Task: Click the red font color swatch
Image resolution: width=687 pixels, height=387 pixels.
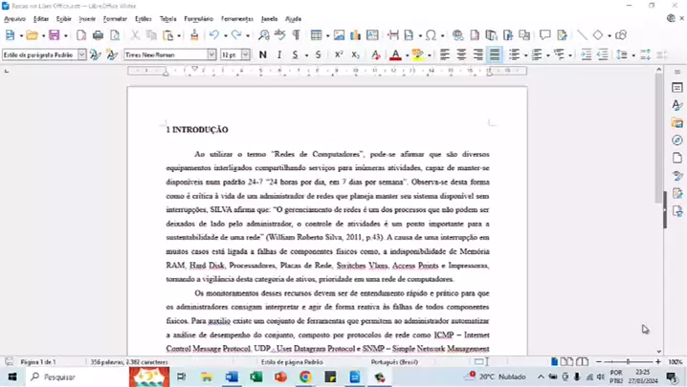Action: 394,55
